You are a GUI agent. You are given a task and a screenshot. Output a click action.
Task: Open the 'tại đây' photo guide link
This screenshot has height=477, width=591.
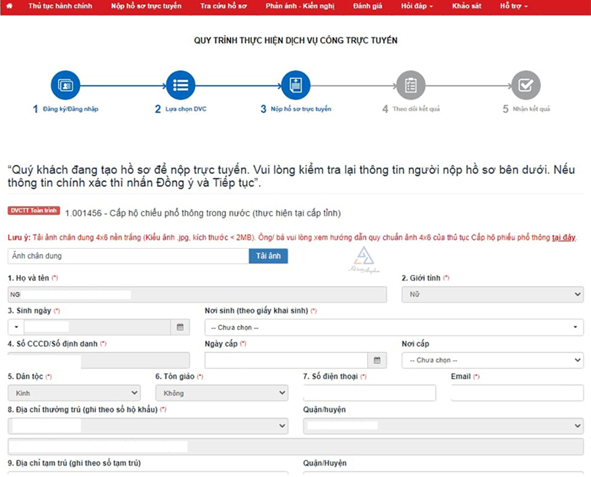[x=563, y=238]
